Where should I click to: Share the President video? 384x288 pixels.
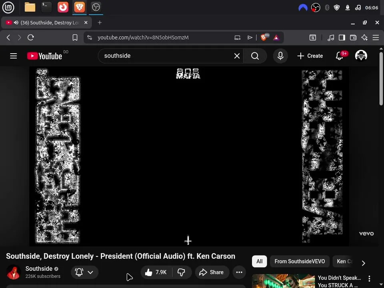tap(212, 272)
